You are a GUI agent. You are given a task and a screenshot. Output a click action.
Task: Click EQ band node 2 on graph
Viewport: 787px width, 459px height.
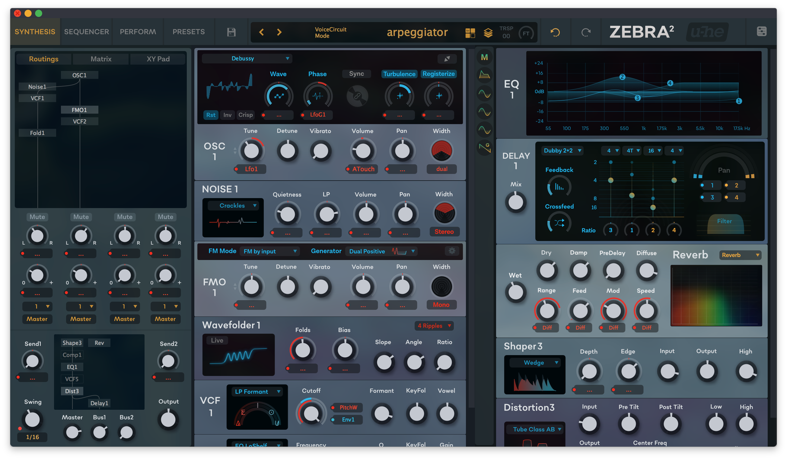622,77
